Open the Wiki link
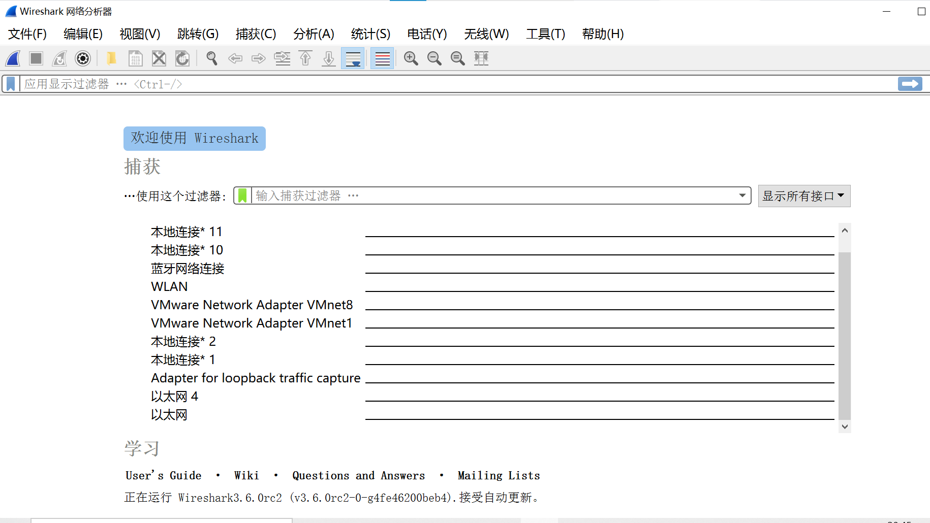 click(x=246, y=476)
